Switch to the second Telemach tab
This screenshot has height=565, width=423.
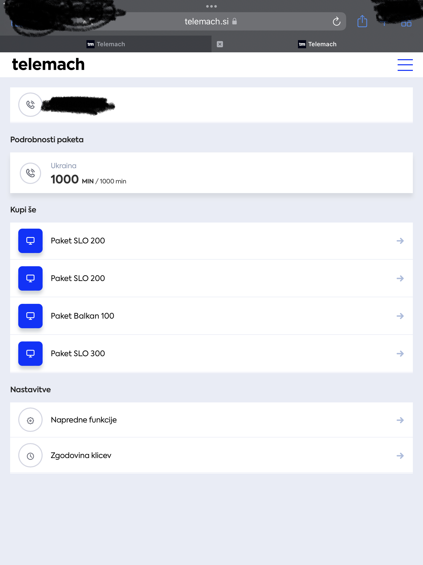pos(317,44)
